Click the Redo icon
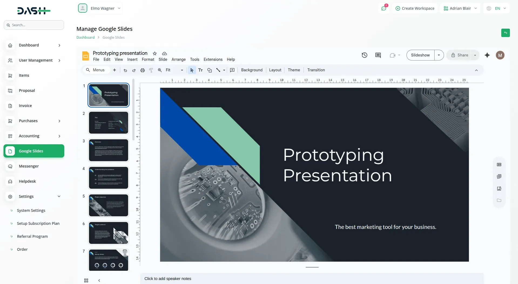 [x=134, y=70]
